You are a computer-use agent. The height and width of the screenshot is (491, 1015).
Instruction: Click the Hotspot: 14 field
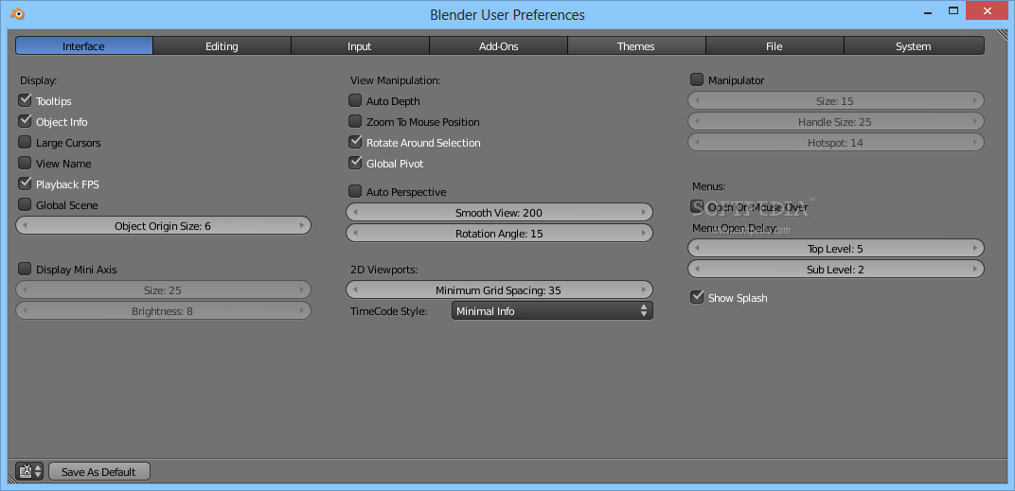click(x=836, y=143)
